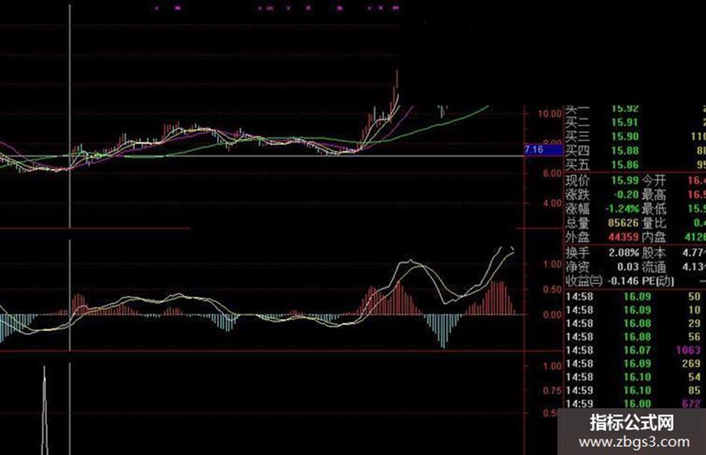Click the 6.00 price axis label
The image size is (706, 455).
(552, 173)
